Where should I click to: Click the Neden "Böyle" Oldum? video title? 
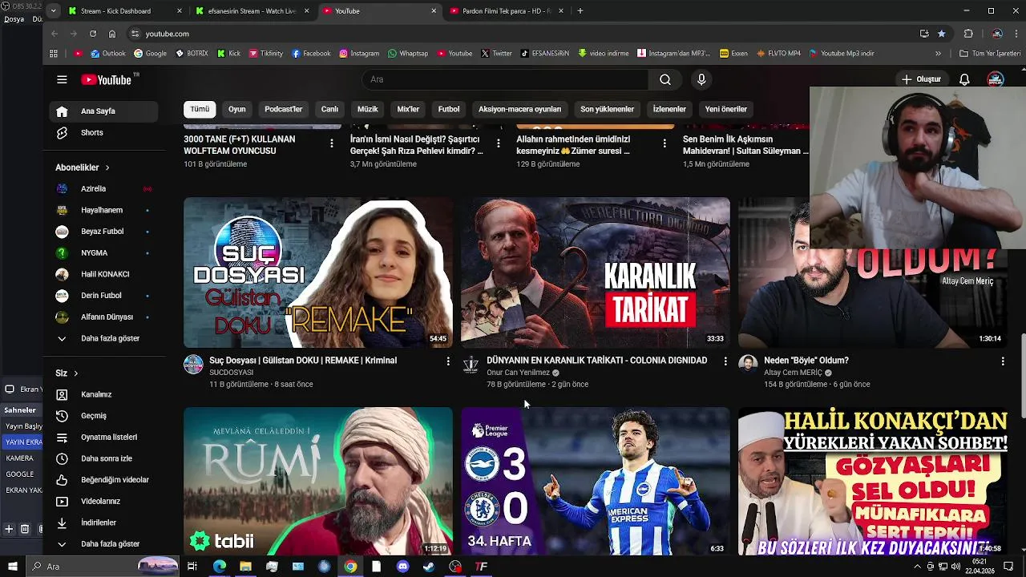click(x=806, y=361)
